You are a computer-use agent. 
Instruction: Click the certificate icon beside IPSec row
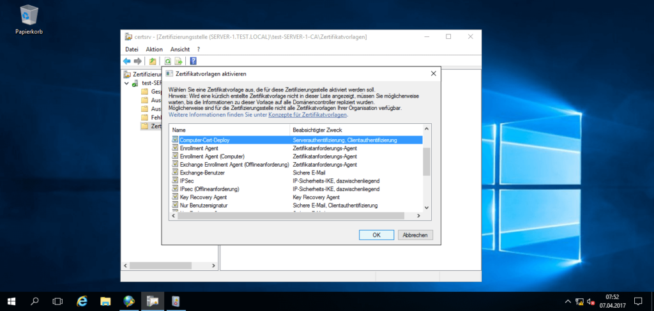click(175, 181)
